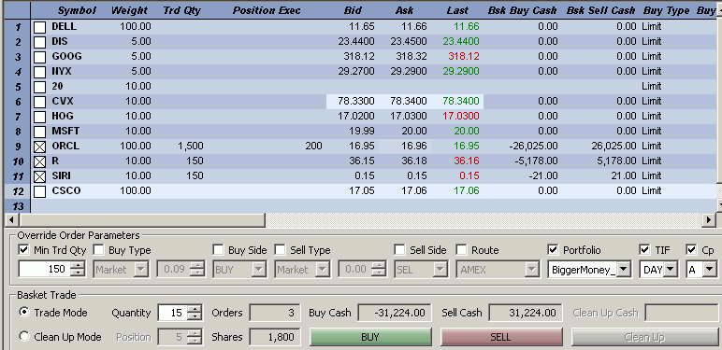Click the Clean Up button
The image size is (722, 350).
click(644, 337)
